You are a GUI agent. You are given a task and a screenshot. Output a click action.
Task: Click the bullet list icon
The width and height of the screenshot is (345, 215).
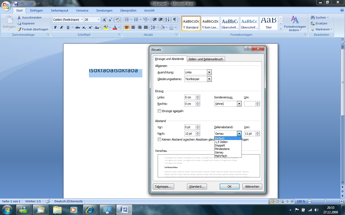click(127, 20)
